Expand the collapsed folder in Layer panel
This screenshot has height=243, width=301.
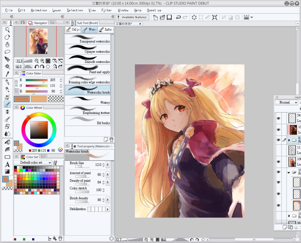pyautogui.click(x=289, y=140)
